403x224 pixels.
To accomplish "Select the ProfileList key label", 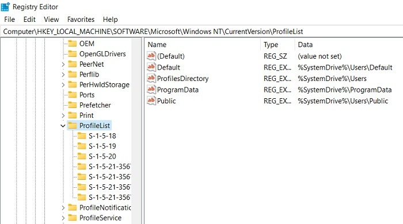I will point(94,126).
